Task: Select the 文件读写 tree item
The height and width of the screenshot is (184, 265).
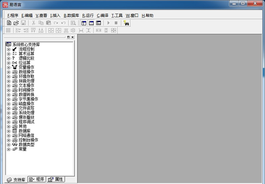Action: (x=26, y=108)
